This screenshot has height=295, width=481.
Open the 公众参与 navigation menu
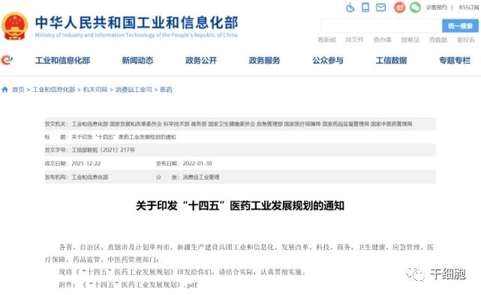[x=328, y=61]
